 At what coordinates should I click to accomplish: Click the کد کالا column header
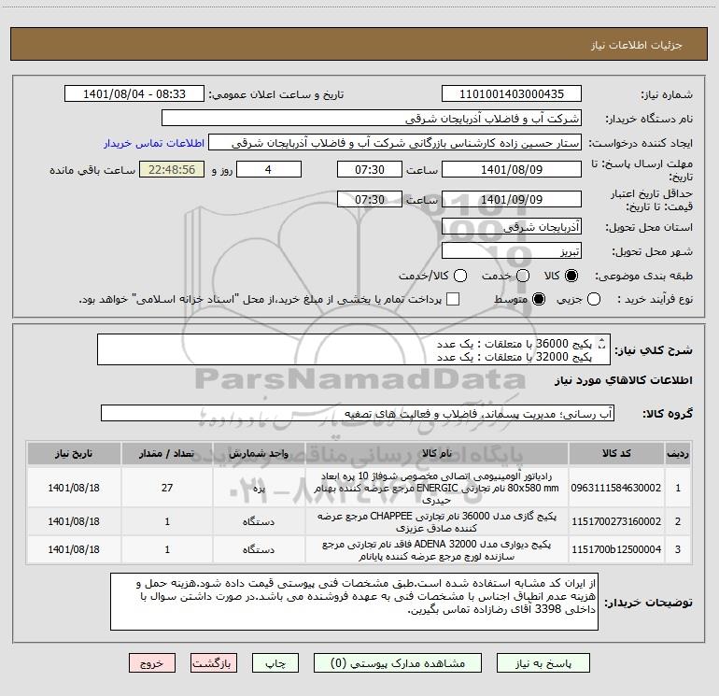tap(616, 453)
